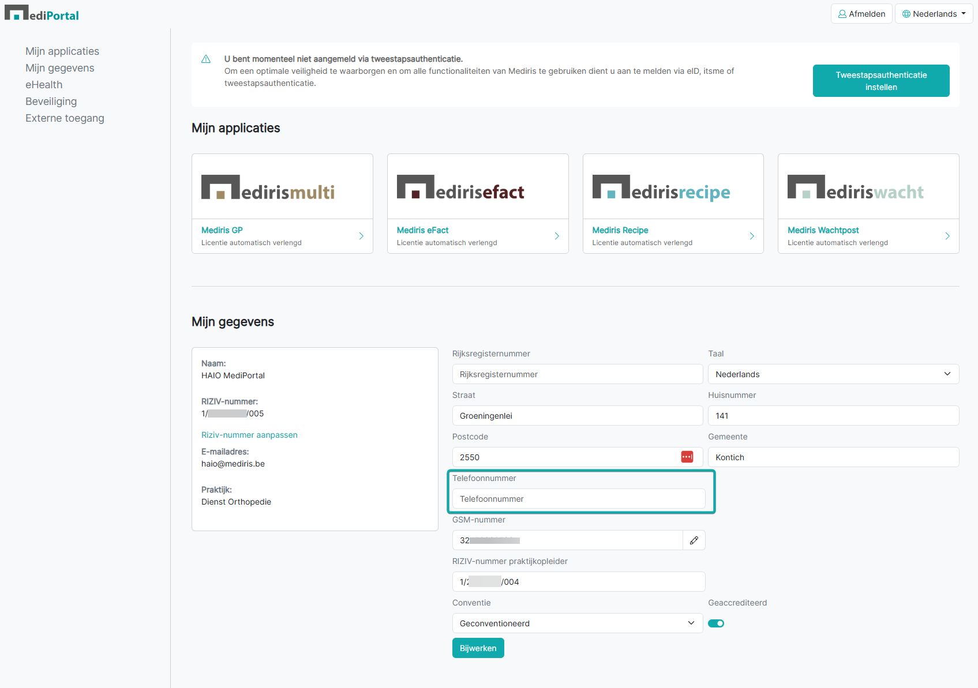The width and height of the screenshot is (978, 688).
Task: Open the Mediris eFact link
Action: coord(422,230)
